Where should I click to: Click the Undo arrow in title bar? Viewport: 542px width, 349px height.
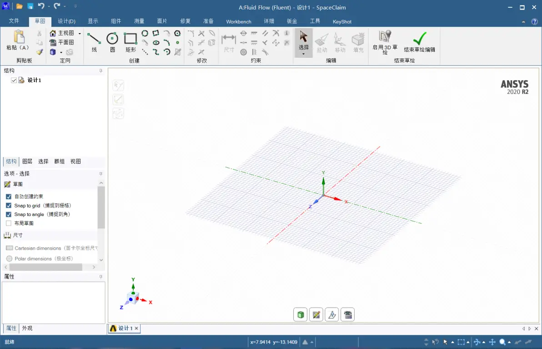(41, 6)
